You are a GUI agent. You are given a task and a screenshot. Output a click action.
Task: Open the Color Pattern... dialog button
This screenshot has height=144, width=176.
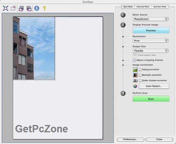coord(154,86)
